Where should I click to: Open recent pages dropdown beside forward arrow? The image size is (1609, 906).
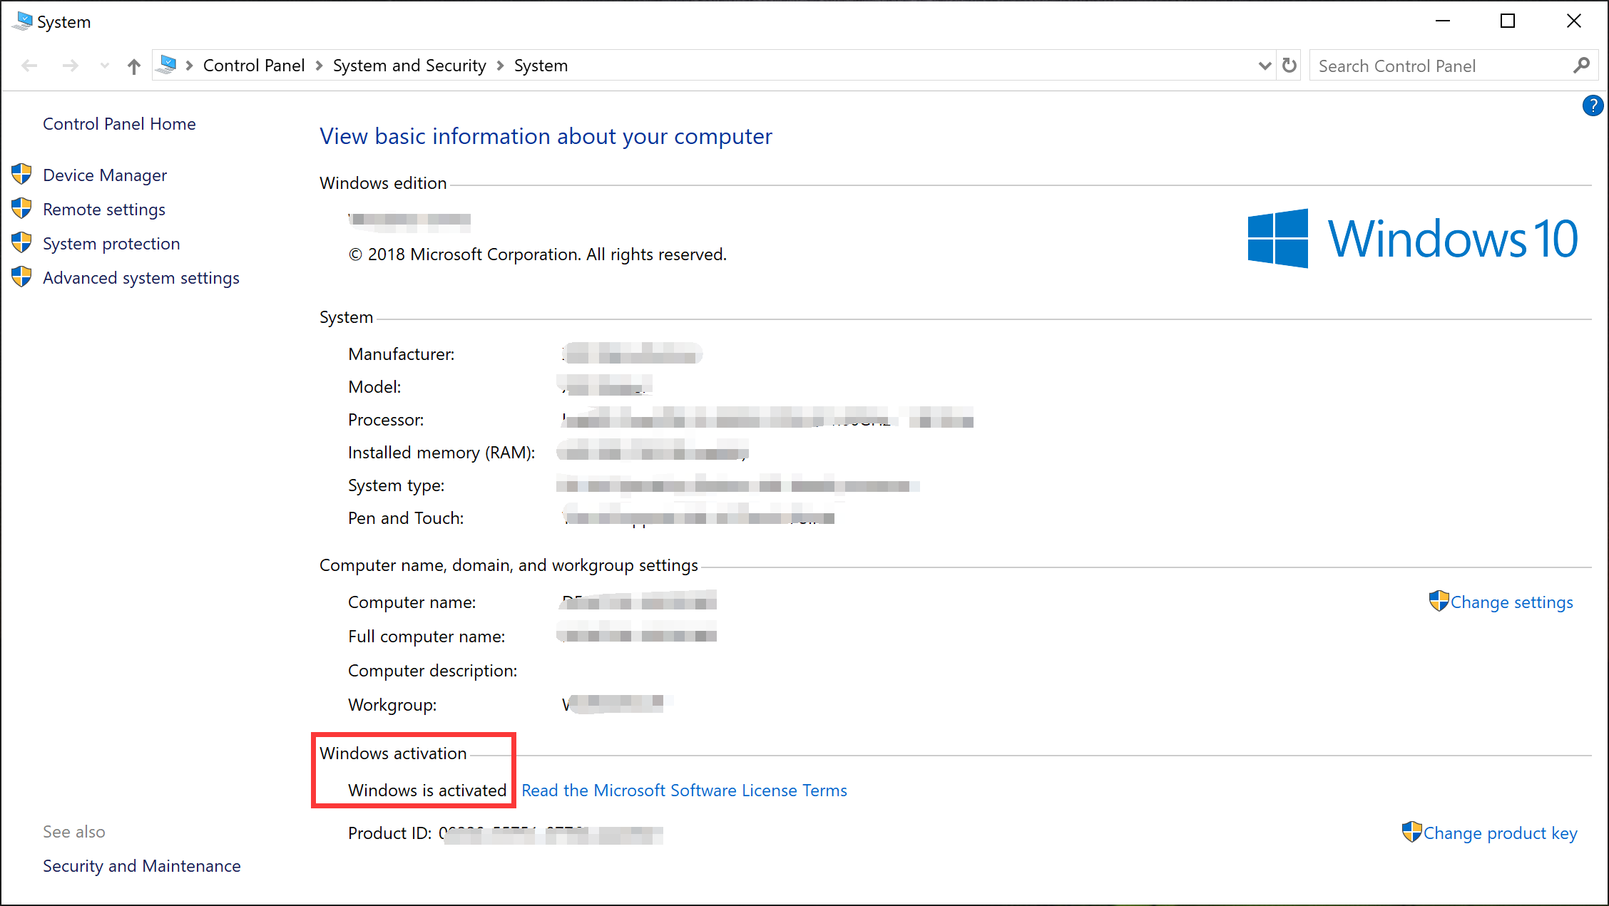pyautogui.click(x=104, y=65)
